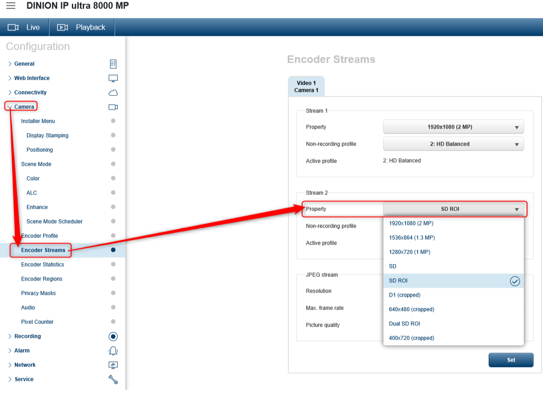Click the status dot beside Enhance
Image resolution: width=543 pixels, height=393 pixels.
[x=113, y=207]
